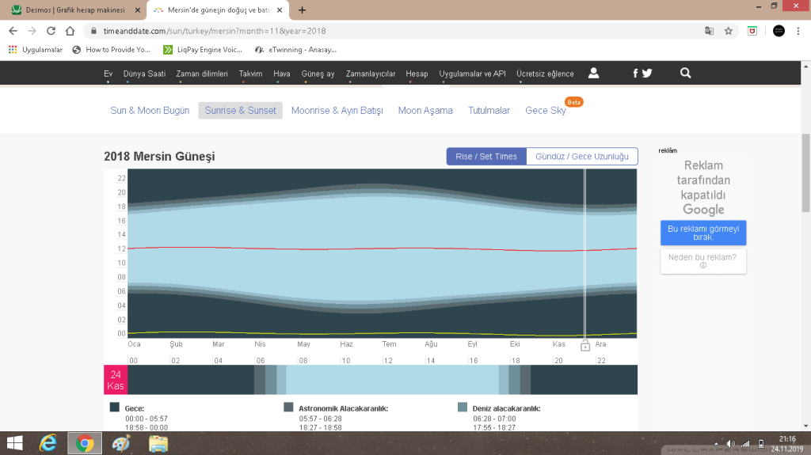Expand the Zaman dilimleri menu
Image resolution: width=811 pixels, height=455 pixels.
[x=201, y=74]
